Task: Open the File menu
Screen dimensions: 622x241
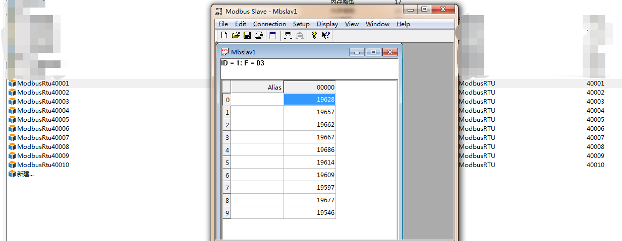Action: 223,24
